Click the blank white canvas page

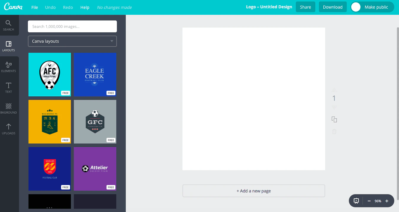pos(254,99)
